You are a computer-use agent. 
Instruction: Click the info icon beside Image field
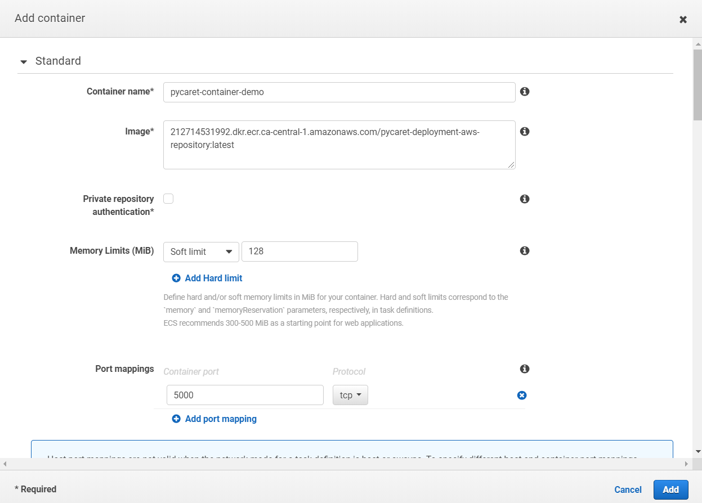(x=525, y=132)
